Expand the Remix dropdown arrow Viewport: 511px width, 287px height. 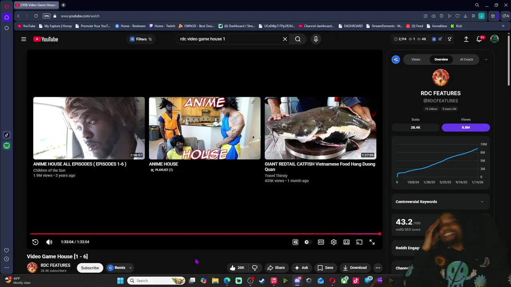pos(130,268)
